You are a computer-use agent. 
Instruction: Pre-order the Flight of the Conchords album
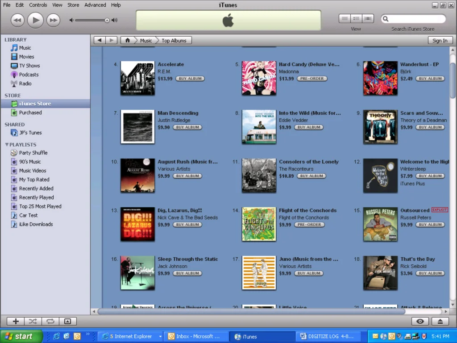point(309,225)
